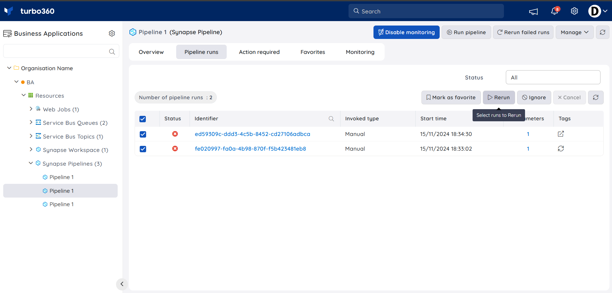Image resolution: width=612 pixels, height=293 pixels.
Task: Click Disable monitoring button
Action: coord(406,32)
